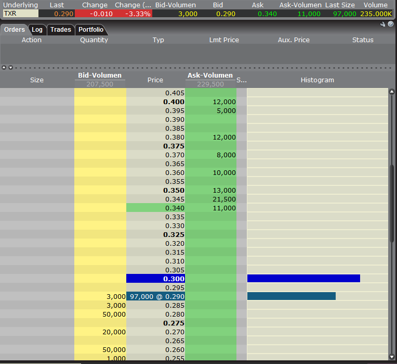Screen dimensions: 397x364
Task: Select the highlighted 0.300 price cell
Action: [x=155, y=279]
